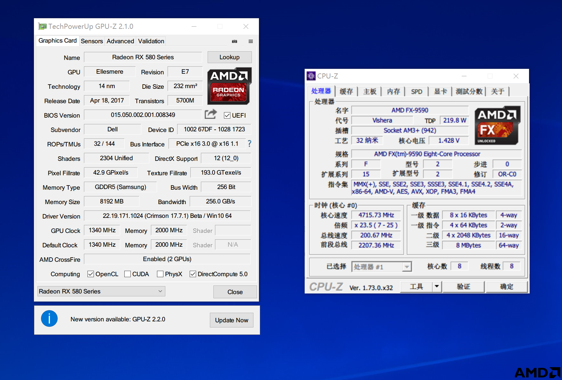The height and width of the screenshot is (380, 562).
Task: Click the Release Date value Apr 18, 2017
Action: point(107,100)
